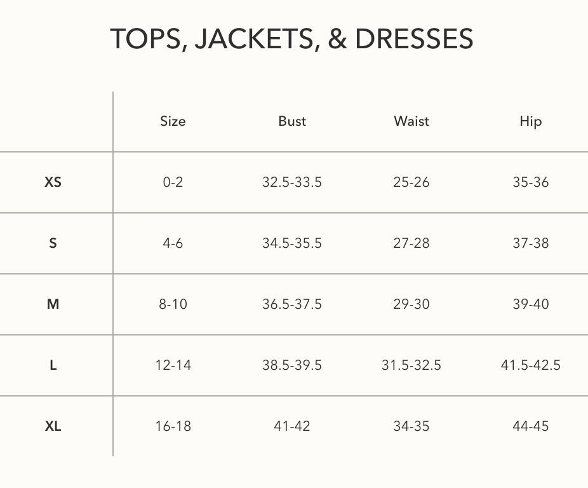This screenshot has width=588, height=488.
Task: Click the L row label
Action: pyautogui.click(x=53, y=365)
